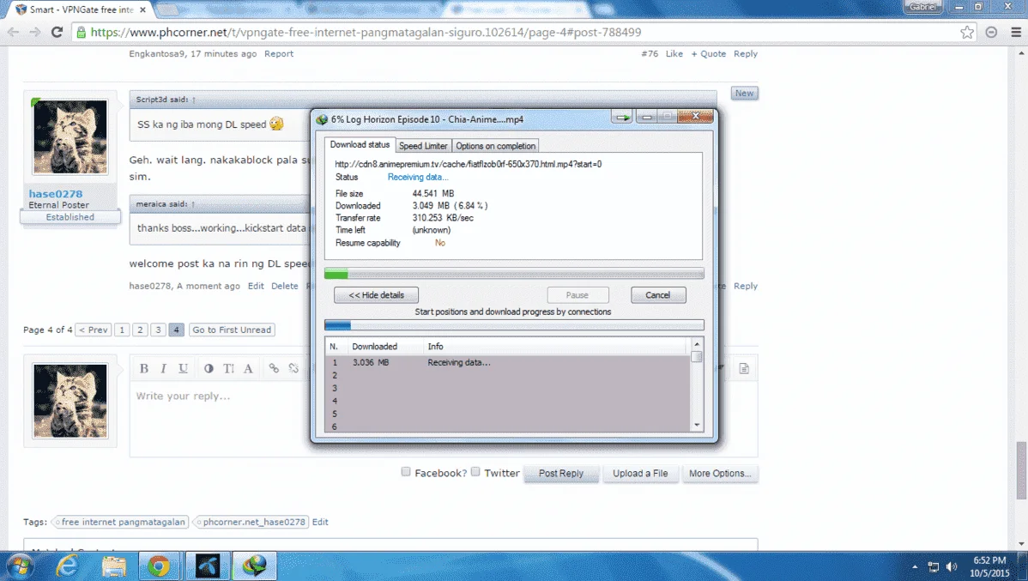Open the text color picker icon
Viewport: 1028px width, 581px height.
[209, 368]
